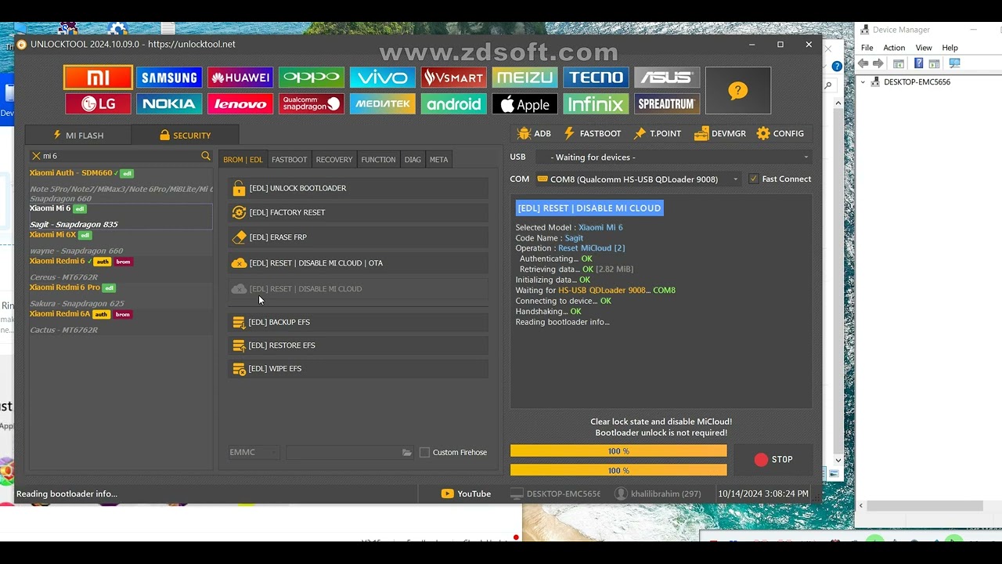Select the android brand logo

coord(454,104)
